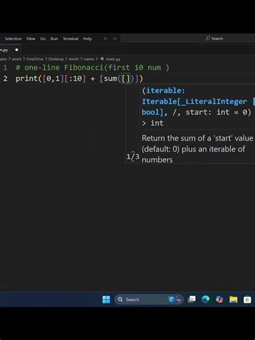Click the amrit breadcrumb

tap(16, 59)
